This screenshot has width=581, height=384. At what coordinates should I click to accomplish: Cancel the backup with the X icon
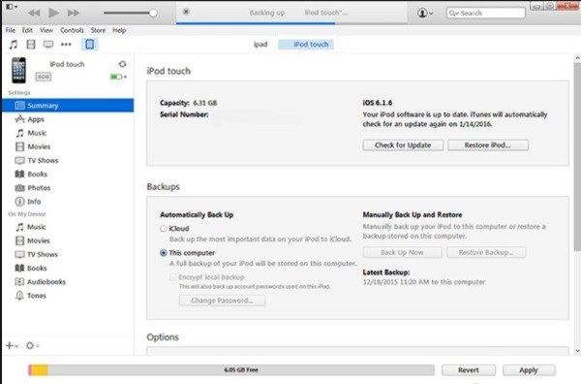point(186,12)
